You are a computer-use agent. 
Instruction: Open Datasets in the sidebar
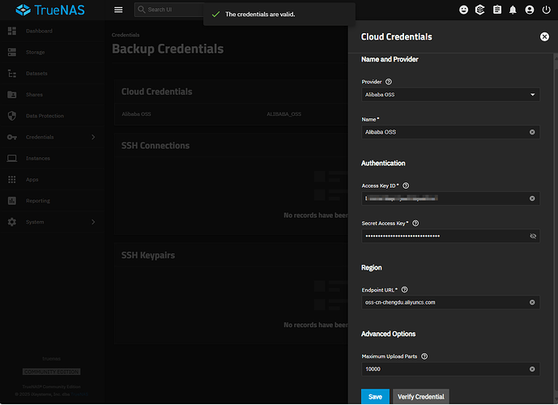[52, 74]
